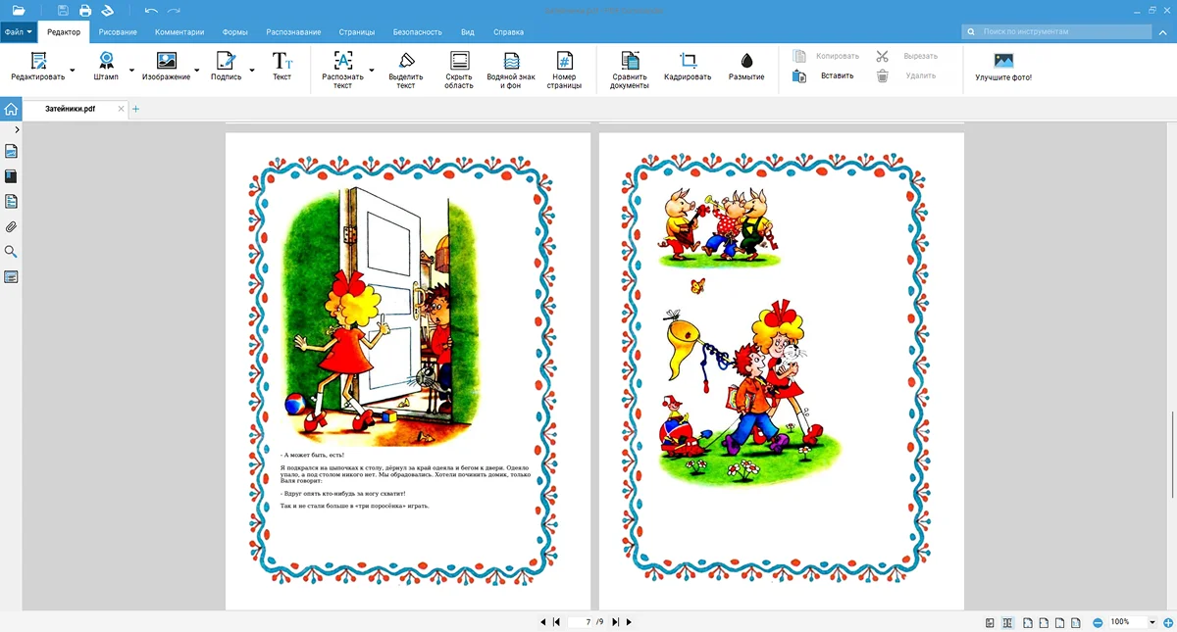Open bookmarks panel in left sidebar
Screen dimensions: 1177x632
point(11,177)
